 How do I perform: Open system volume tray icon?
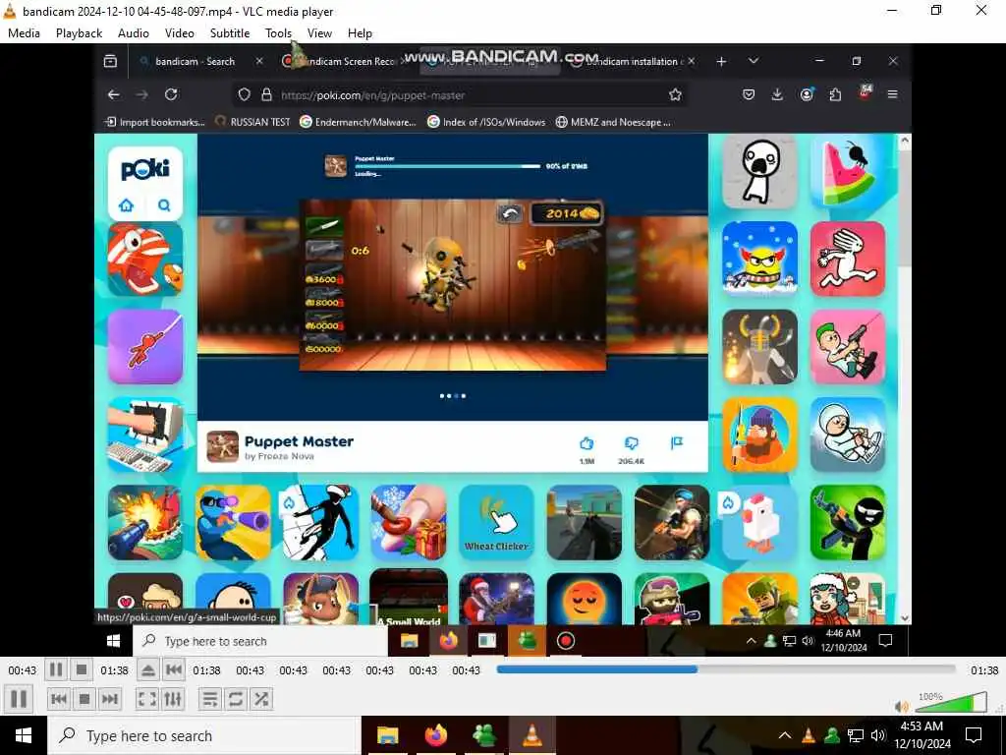878,735
